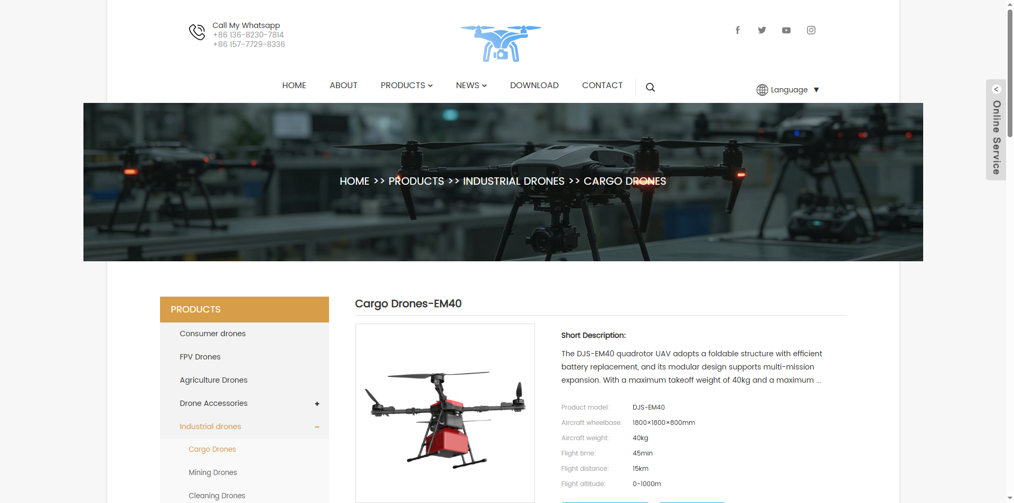Click phone number +86 136-8230-7814

point(248,35)
